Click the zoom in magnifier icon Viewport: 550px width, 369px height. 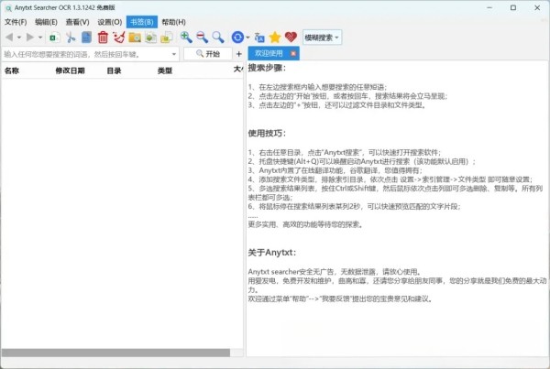(186, 38)
